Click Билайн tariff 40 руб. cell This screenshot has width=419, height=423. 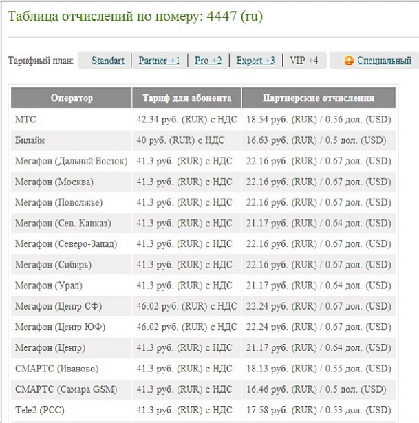pyautogui.click(x=187, y=140)
